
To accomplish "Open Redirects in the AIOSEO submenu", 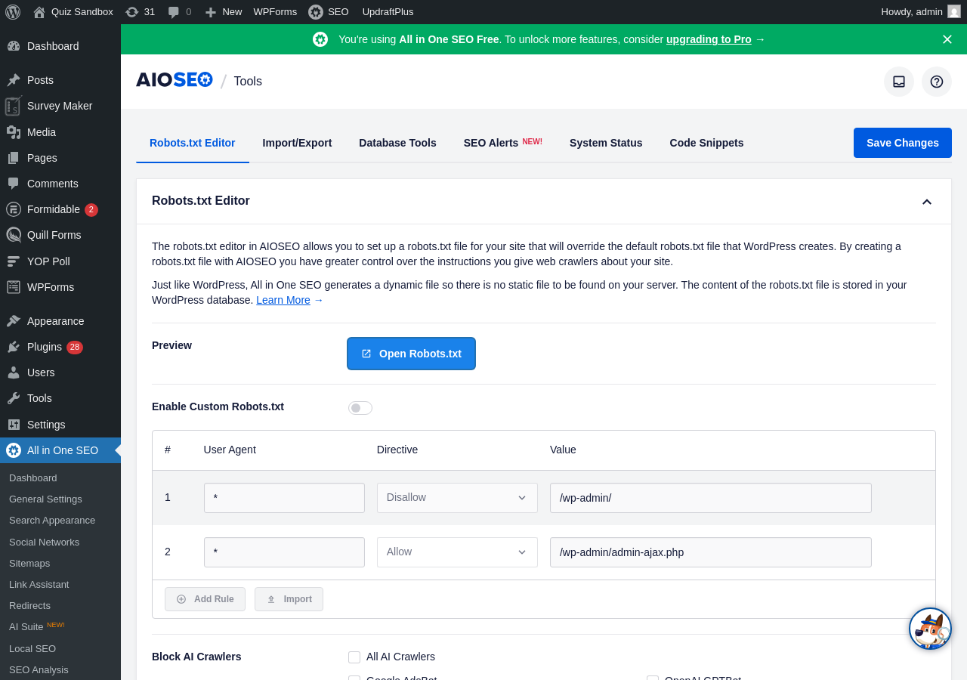I will [x=29, y=606].
